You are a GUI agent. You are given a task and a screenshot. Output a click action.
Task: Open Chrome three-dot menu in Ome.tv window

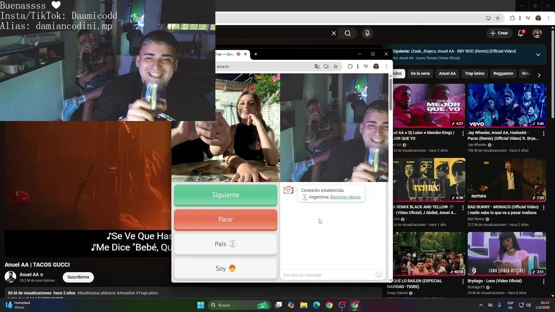tap(386, 66)
